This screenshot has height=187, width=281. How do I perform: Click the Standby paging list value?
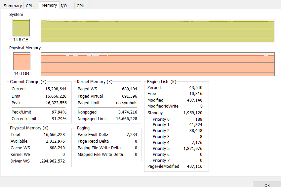point(193,113)
